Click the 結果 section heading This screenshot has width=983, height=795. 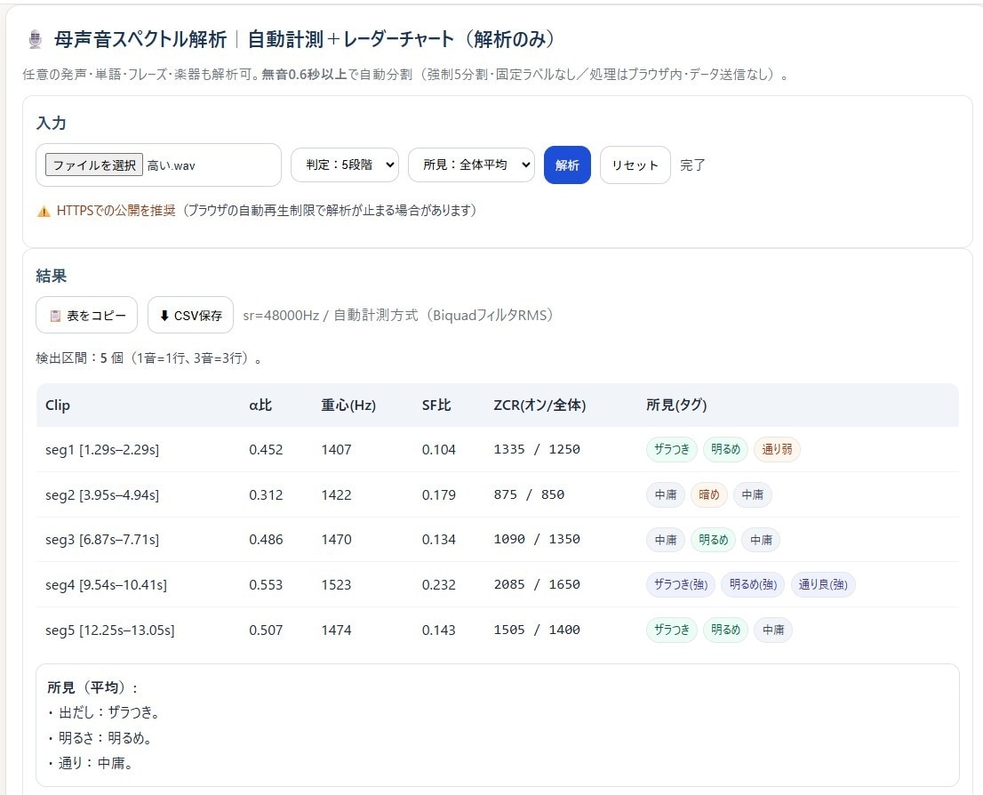click(52, 276)
